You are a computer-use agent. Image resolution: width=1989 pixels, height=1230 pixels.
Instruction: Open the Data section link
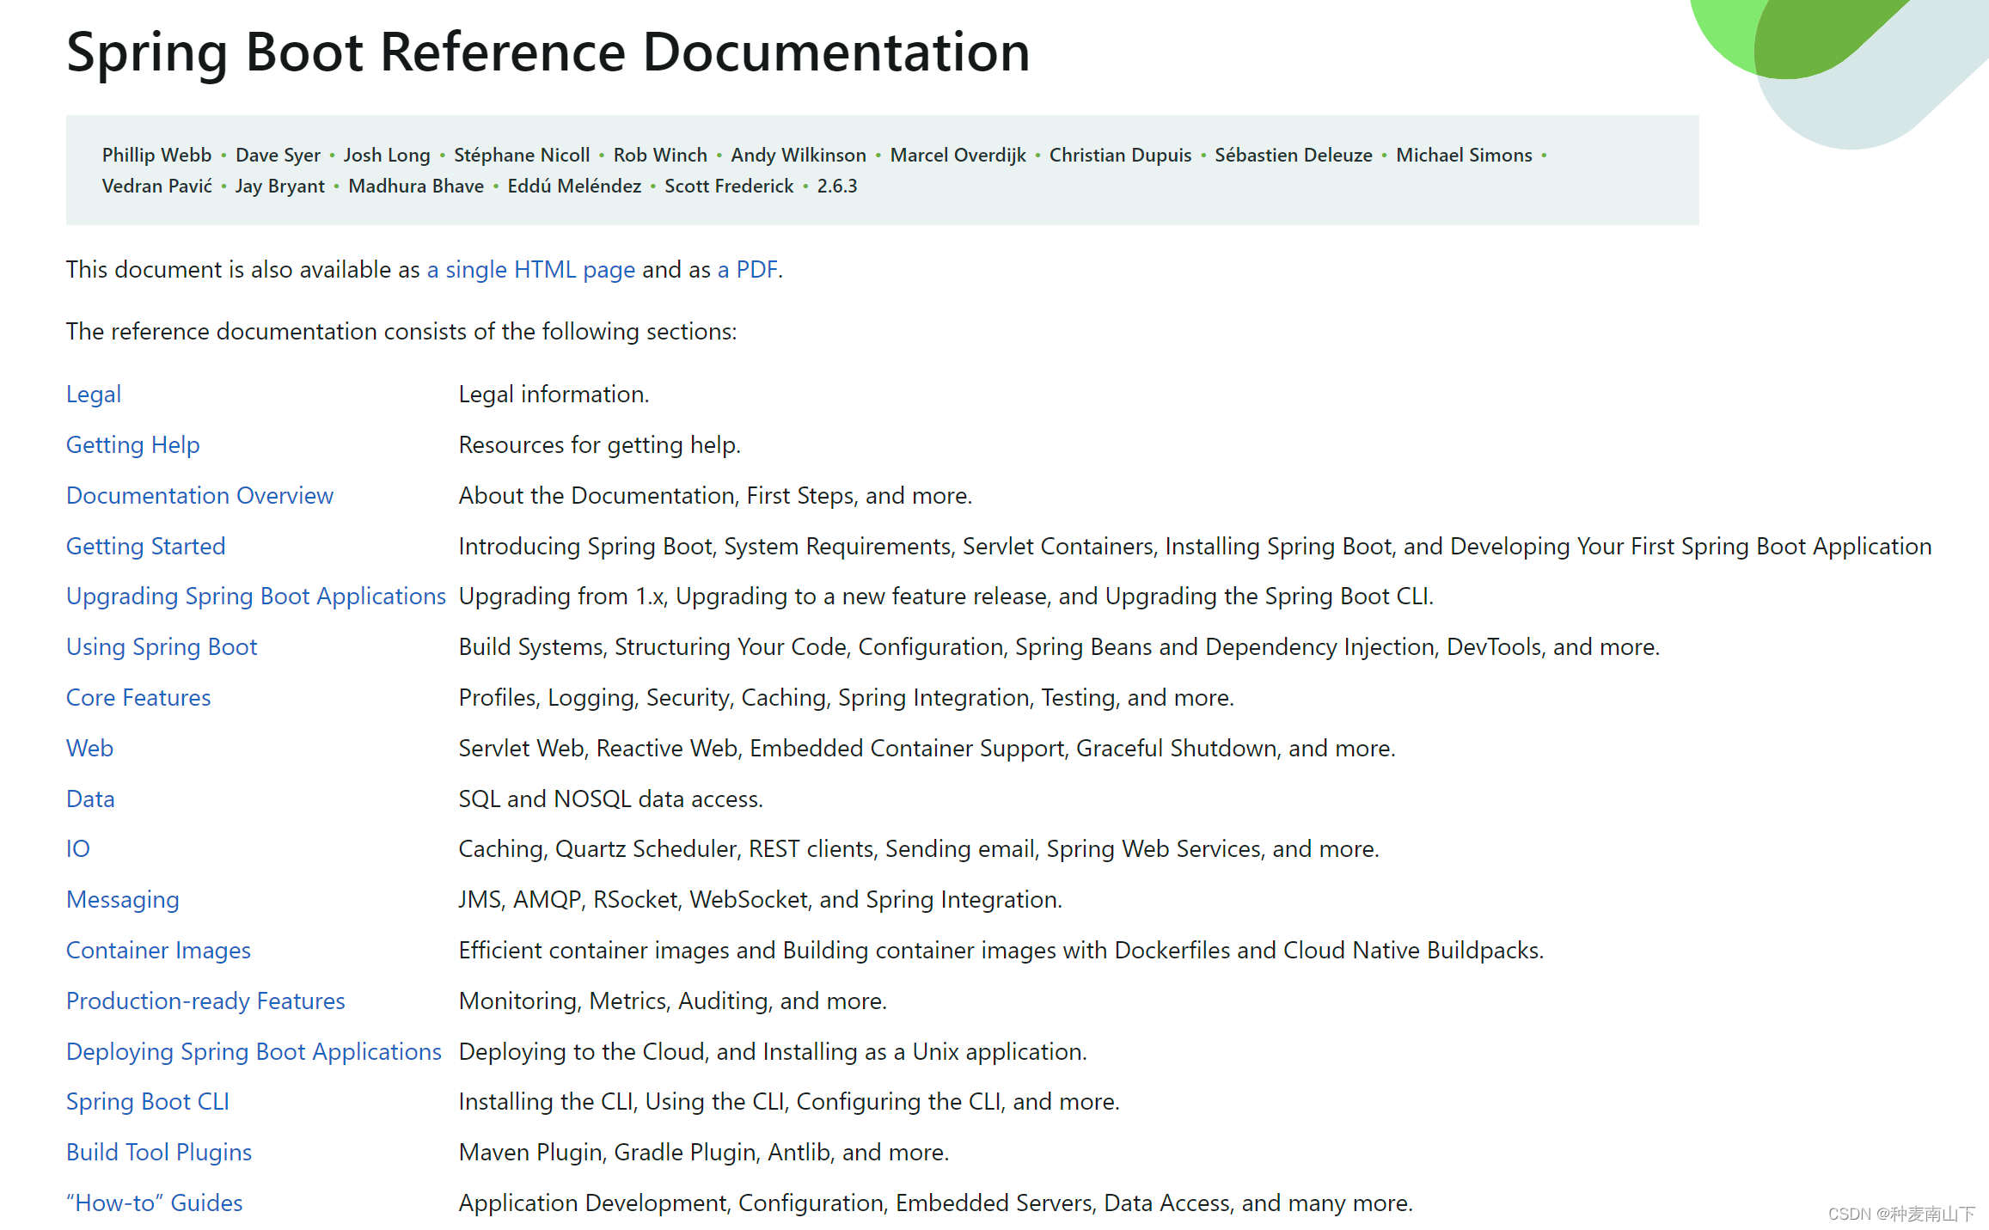pyautogui.click(x=90, y=799)
